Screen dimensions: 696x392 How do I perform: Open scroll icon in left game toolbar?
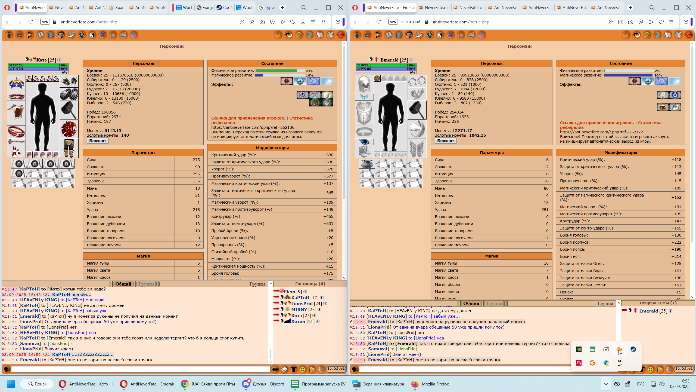click(72, 35)
